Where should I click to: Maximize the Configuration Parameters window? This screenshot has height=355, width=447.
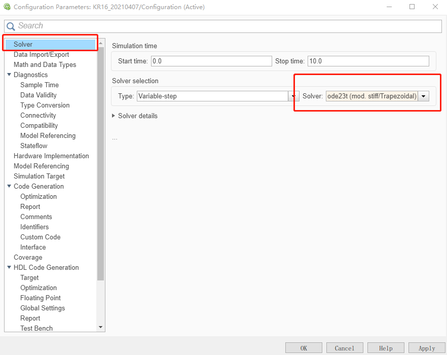click(x=412, y=7)
